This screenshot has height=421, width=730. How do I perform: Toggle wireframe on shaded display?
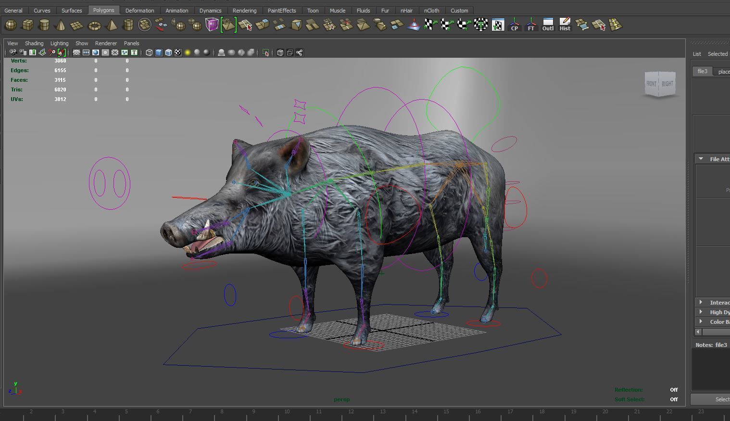[168, 52]
